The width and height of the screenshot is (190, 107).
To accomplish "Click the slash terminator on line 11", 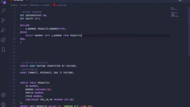I will (21, 42).
